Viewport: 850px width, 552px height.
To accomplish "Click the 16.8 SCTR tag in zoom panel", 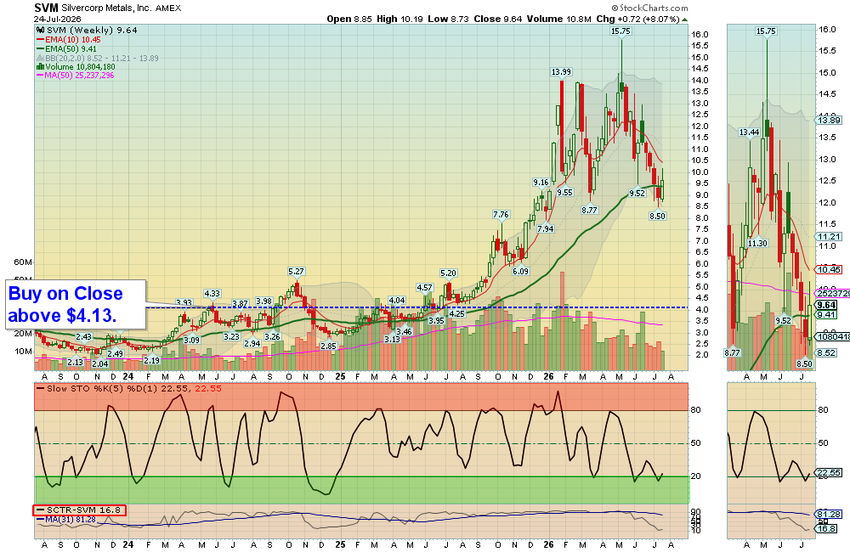I will pyautogui.click(x=826, y=528).
